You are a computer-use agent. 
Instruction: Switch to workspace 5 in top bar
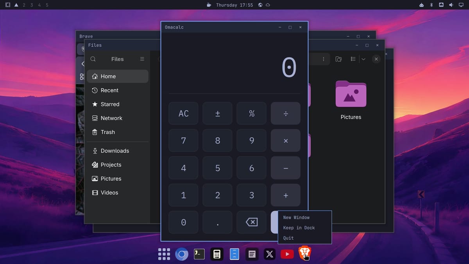click(x=47, y=5)
